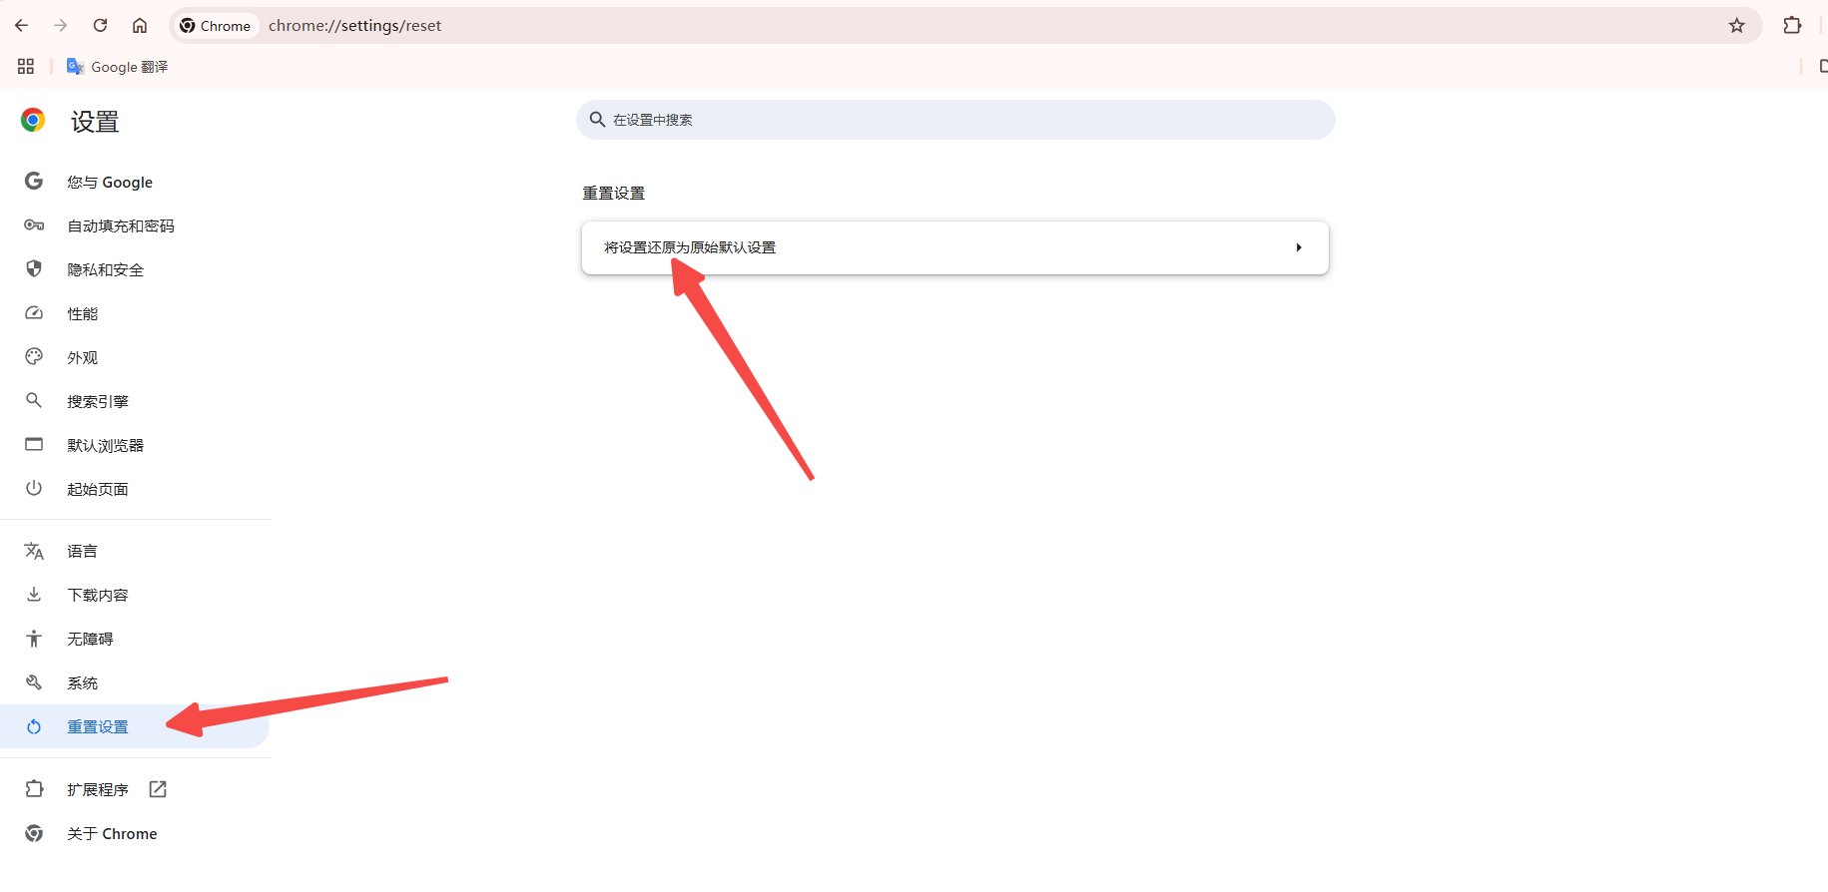Screen dimensions: 1828x892
Task: Click the browser back arrow icon
Action: tap(21, 25)
